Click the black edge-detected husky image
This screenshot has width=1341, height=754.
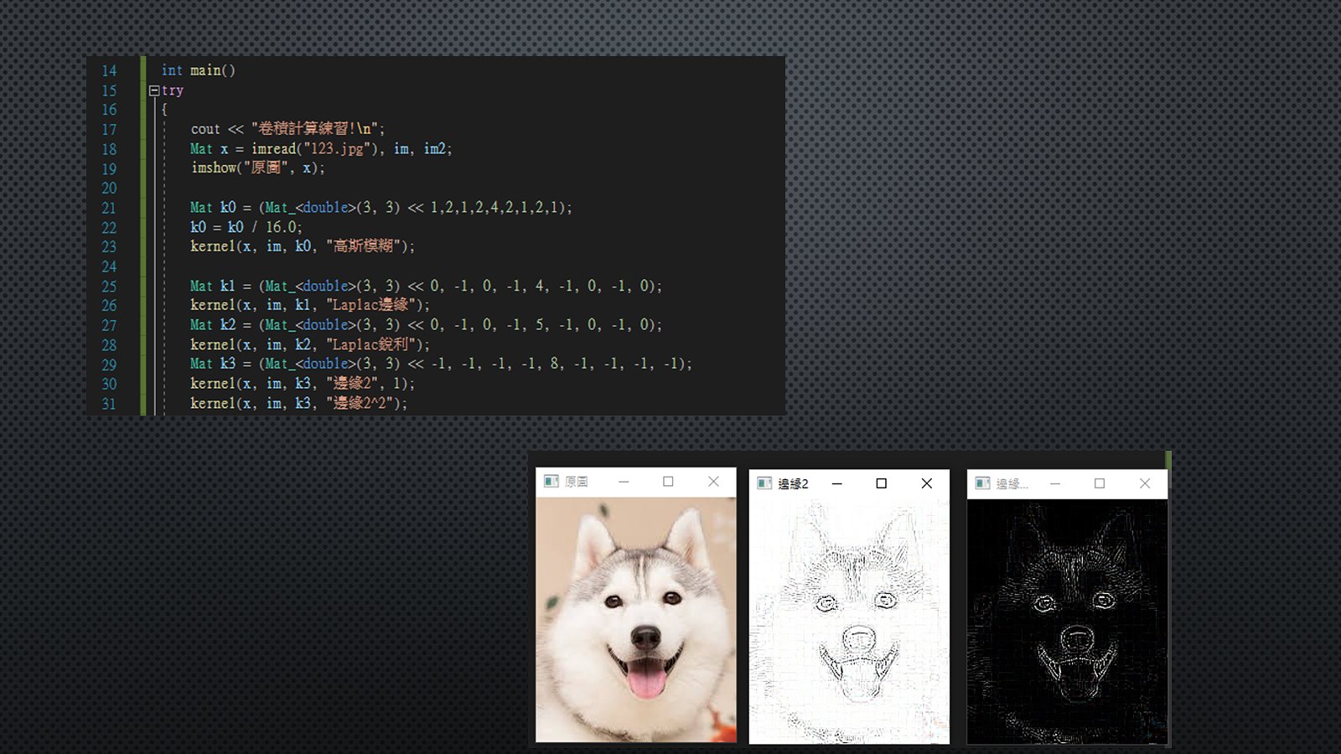pos(1067,622)
